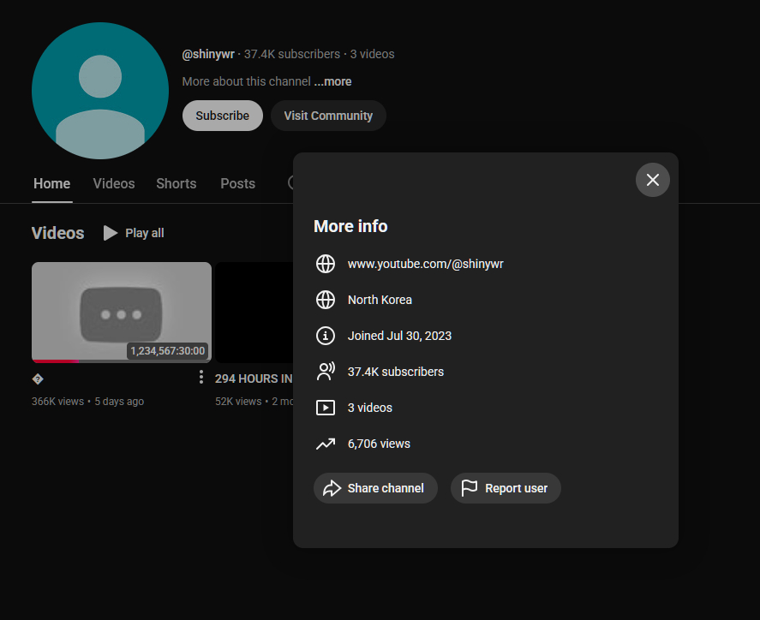760x620 pixels.
Task: Select the Home tab
Action: [51, 183]
